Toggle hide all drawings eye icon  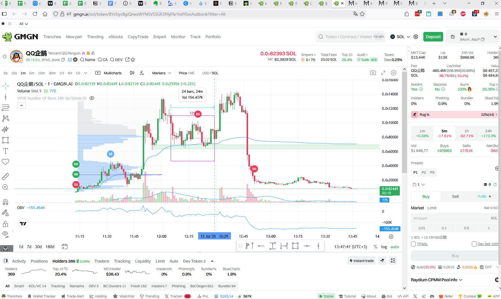point(5,234)
